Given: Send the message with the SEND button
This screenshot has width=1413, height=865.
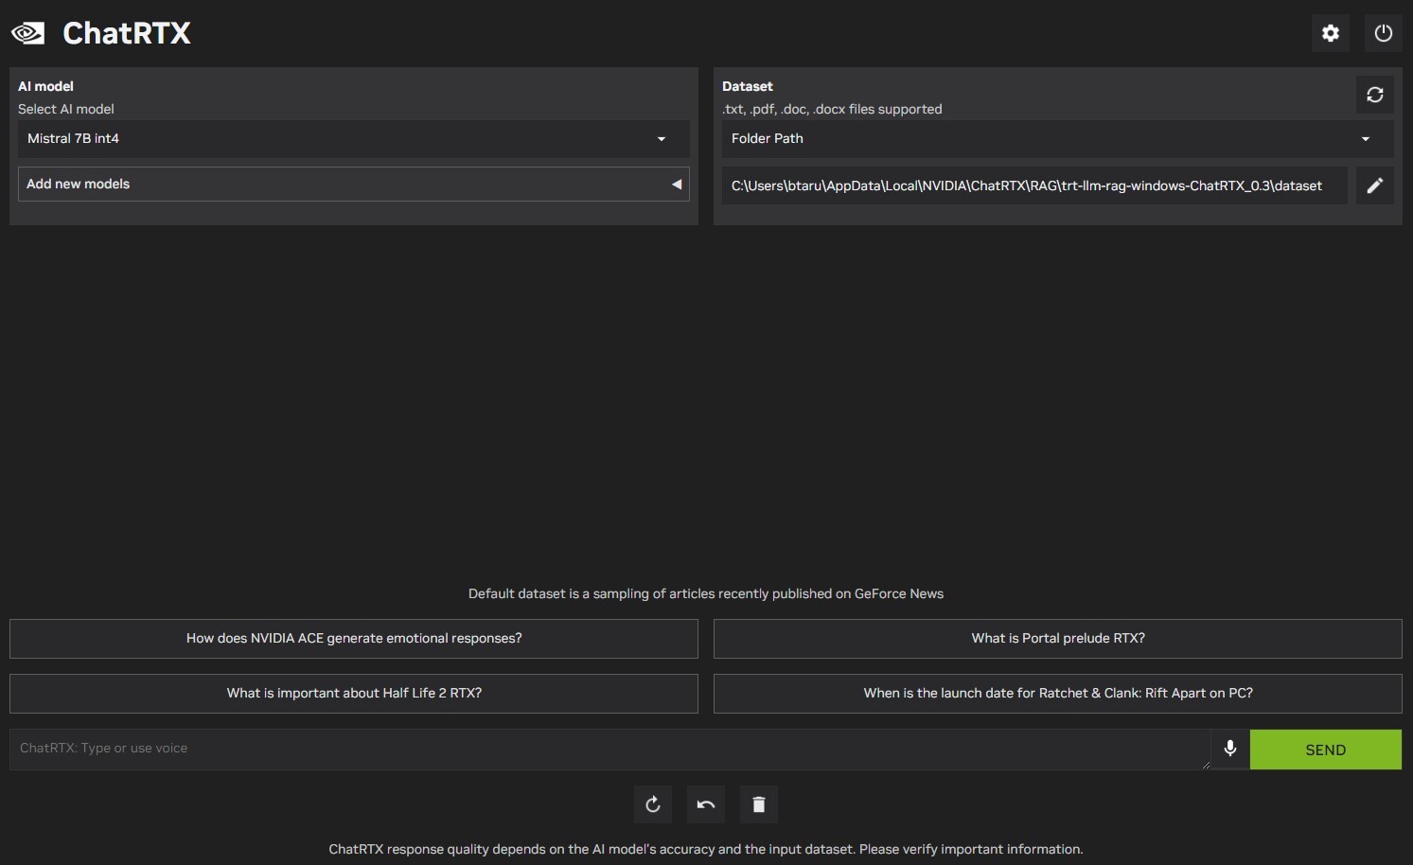Looking at the screenshot, I should click(x=1326, y=750).
